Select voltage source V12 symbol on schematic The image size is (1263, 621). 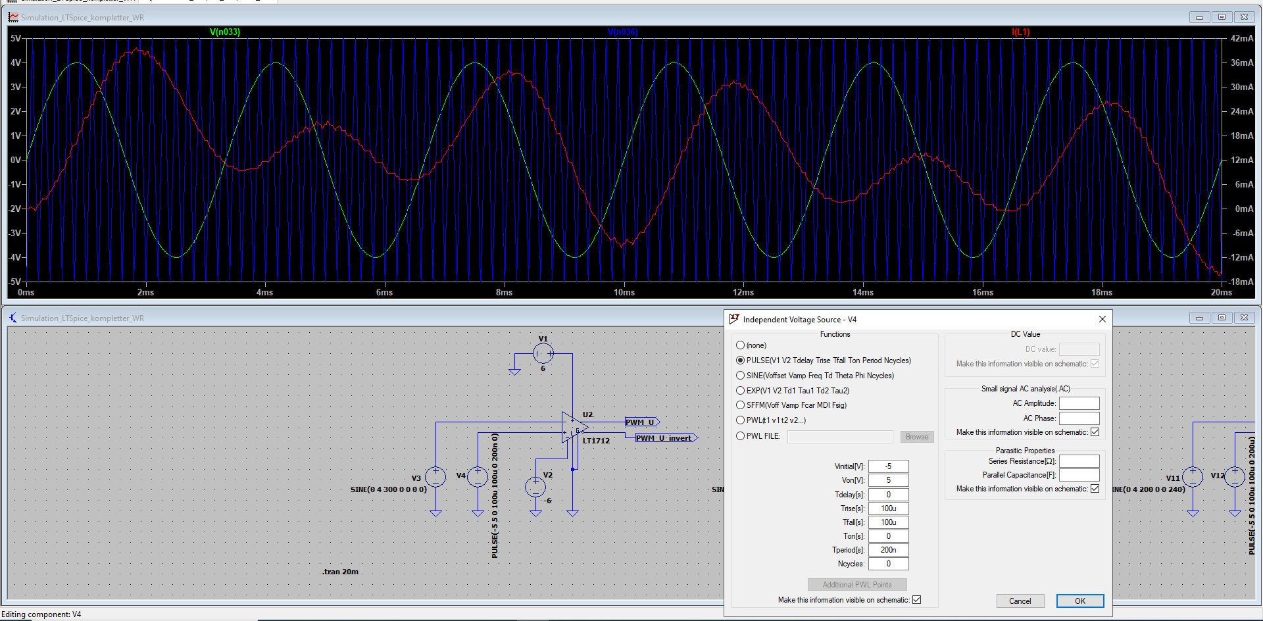point(1235,476)
